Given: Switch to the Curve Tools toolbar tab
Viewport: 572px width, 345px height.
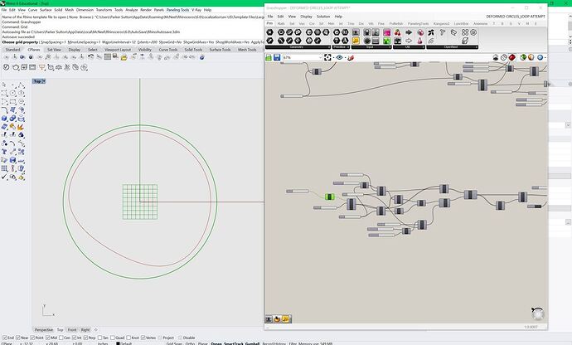Looking at the screenshot, I should click(x=169, y=50).
